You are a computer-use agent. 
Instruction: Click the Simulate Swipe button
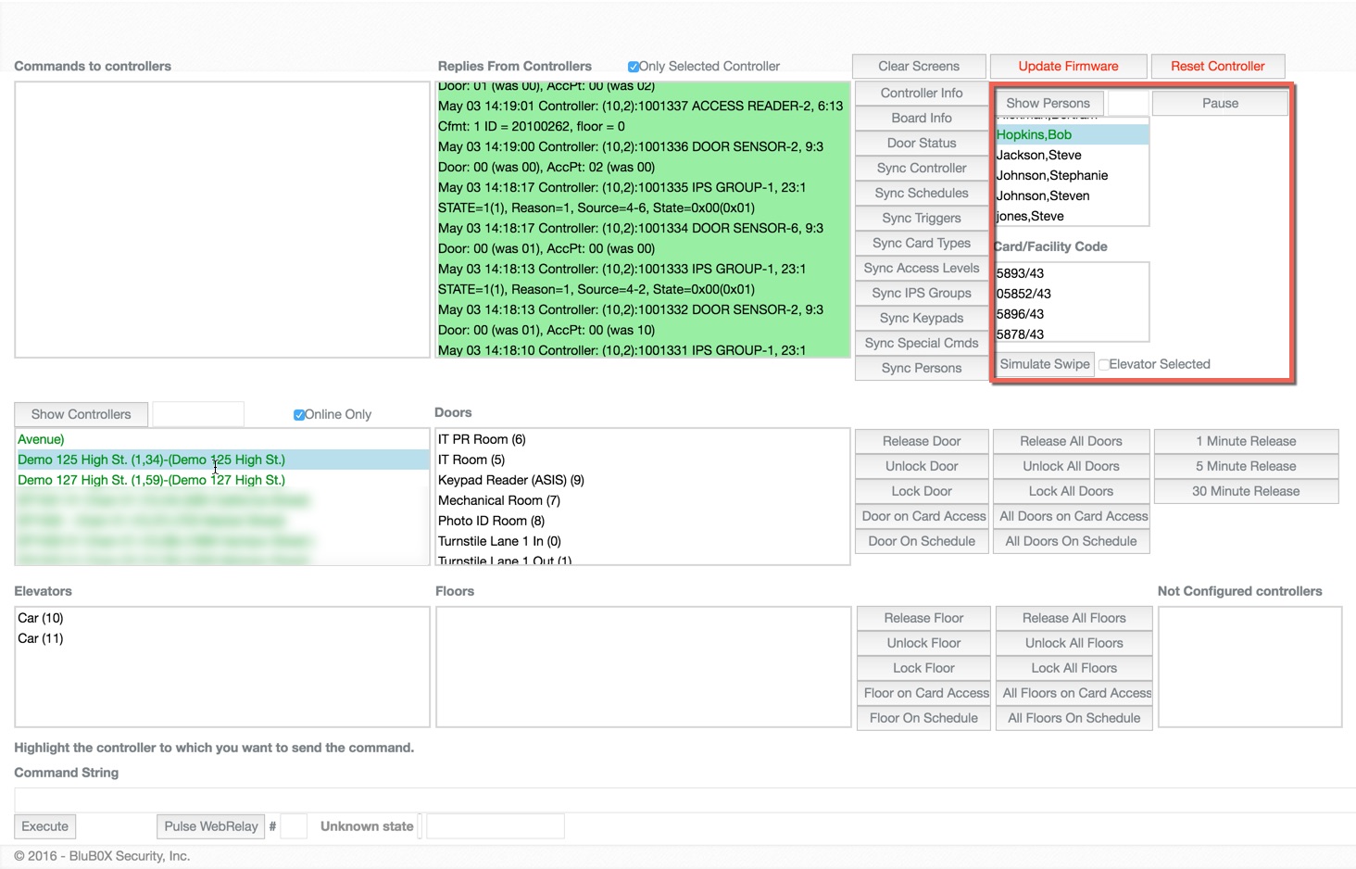point(1044,364)
